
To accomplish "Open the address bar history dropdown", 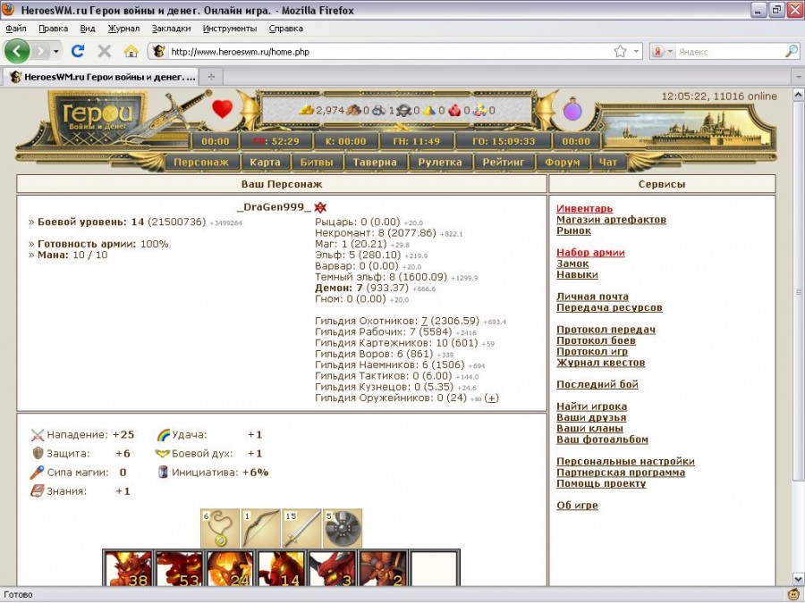I will click(x=636, y=51).
